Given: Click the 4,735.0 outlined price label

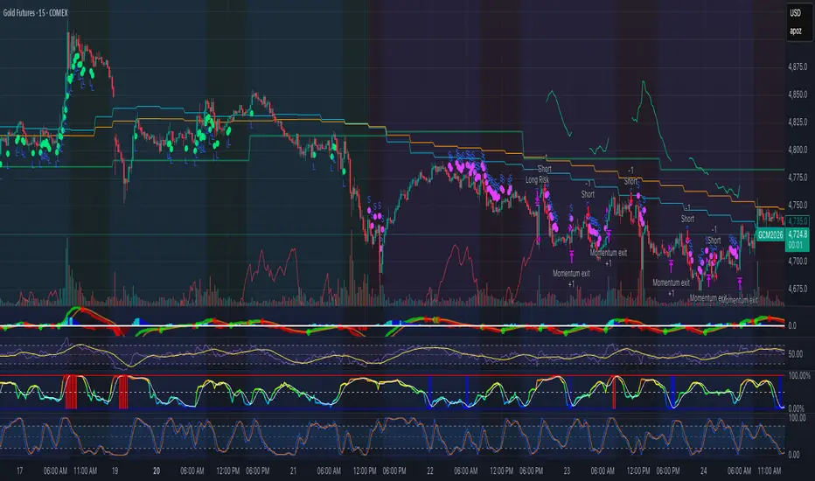Looking at the screenshot, I should click(x=798, y=221).
